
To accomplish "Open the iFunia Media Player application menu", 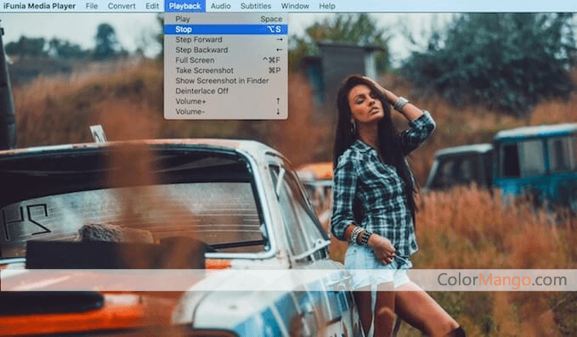I will [x=39, y=6].
